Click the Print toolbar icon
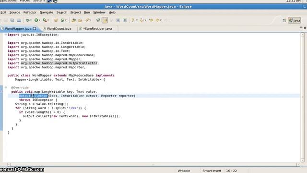The height and width of the screenshot is (173, 307). [19, 20]
